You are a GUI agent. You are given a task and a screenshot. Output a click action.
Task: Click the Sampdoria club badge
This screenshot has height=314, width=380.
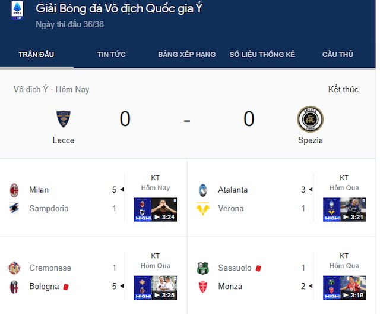pos(14,209)
